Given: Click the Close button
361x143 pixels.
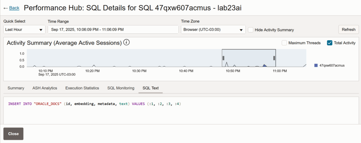Looking at the screenshot, I should tap(13, 134).
